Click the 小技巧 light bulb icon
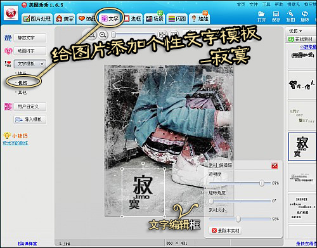 [7, 136]
